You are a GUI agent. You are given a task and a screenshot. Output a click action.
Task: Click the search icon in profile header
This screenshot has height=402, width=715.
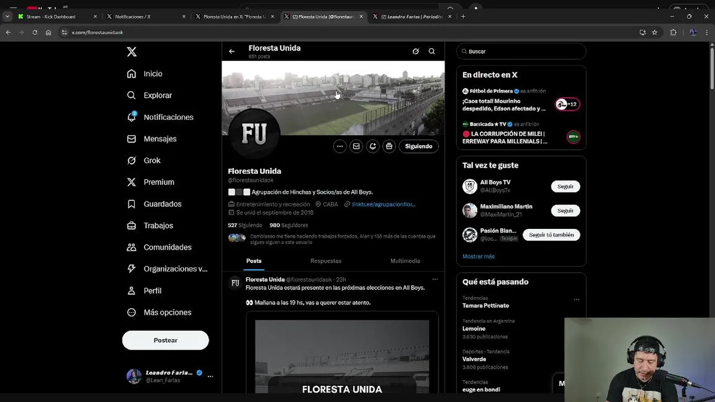pos(432,51)
